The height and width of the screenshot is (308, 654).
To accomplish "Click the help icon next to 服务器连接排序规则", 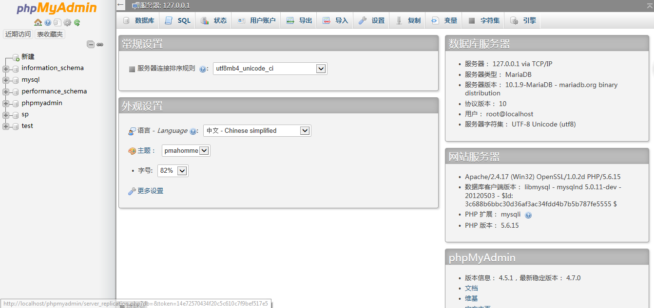I will point(203,69).
